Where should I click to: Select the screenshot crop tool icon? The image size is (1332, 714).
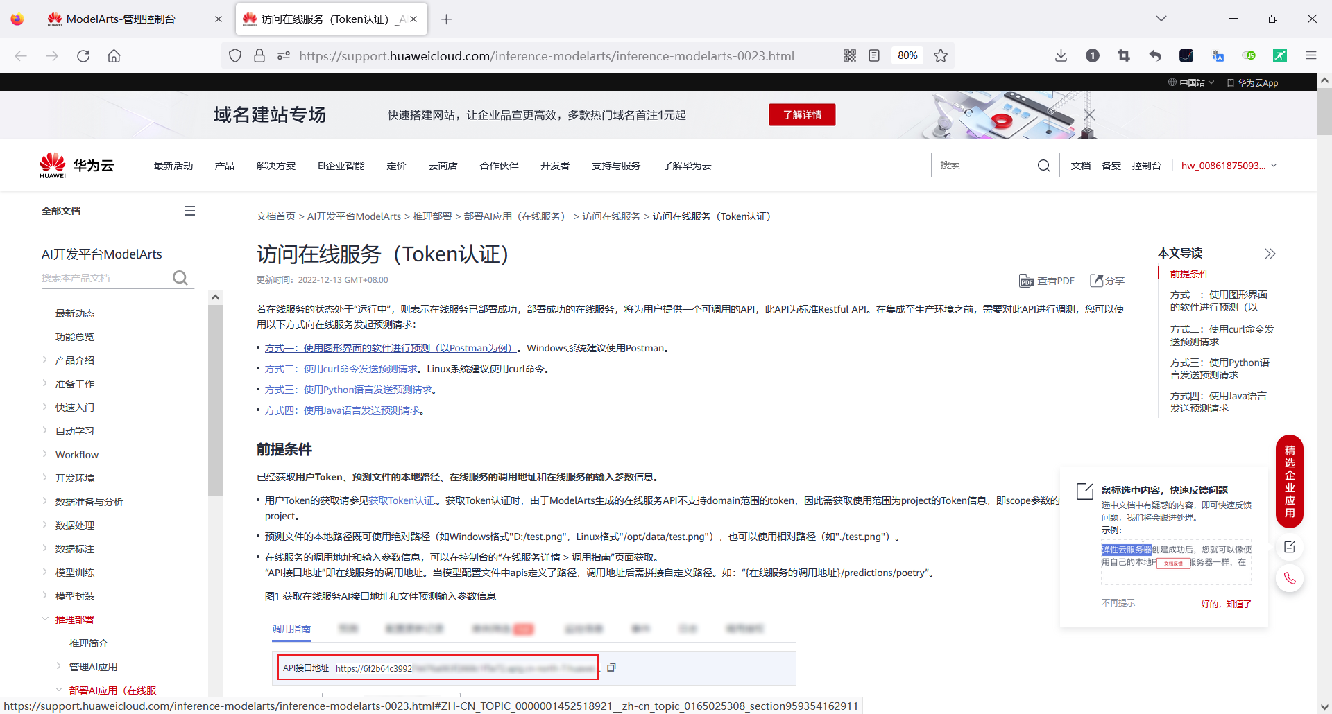[1124, 55]
